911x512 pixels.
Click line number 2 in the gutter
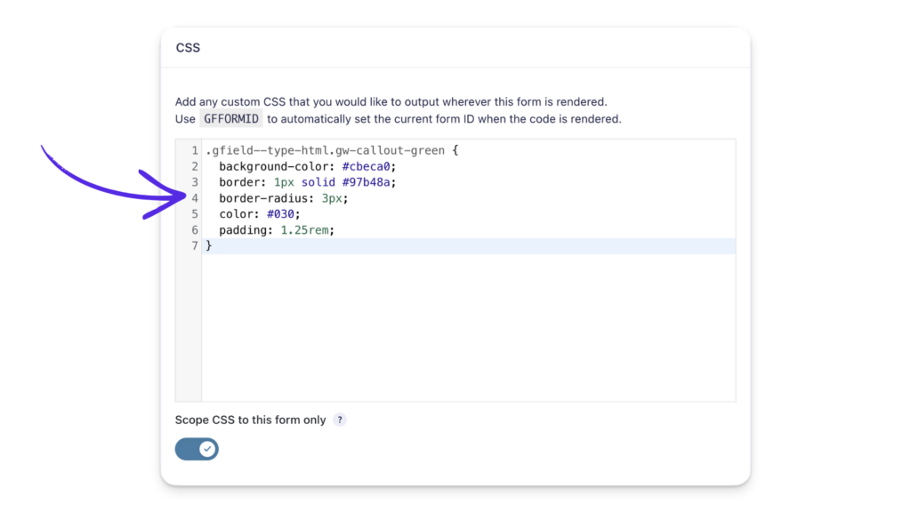pyautogui.click(x=195, y=166)
